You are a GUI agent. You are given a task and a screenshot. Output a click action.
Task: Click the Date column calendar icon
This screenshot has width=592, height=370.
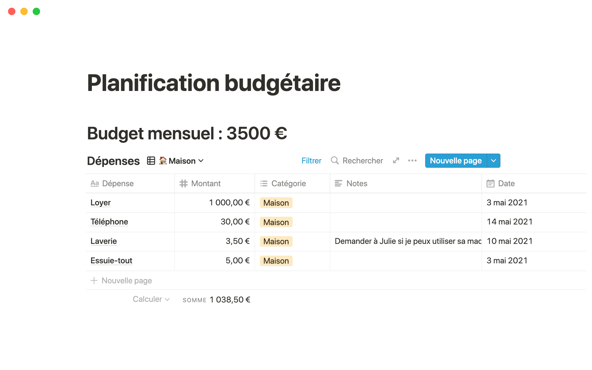pos(491,183)
